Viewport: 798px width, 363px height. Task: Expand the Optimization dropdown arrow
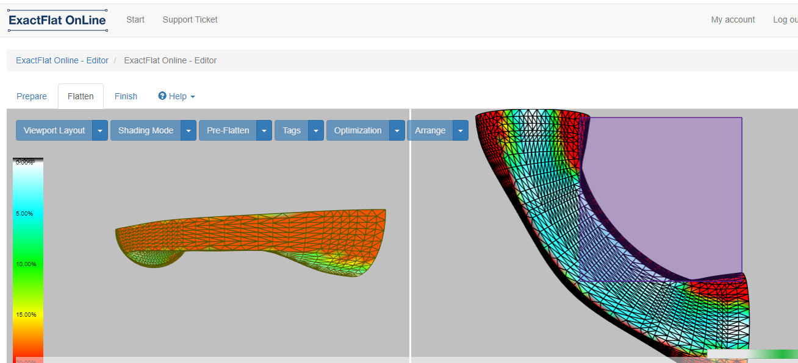[397, 130]
